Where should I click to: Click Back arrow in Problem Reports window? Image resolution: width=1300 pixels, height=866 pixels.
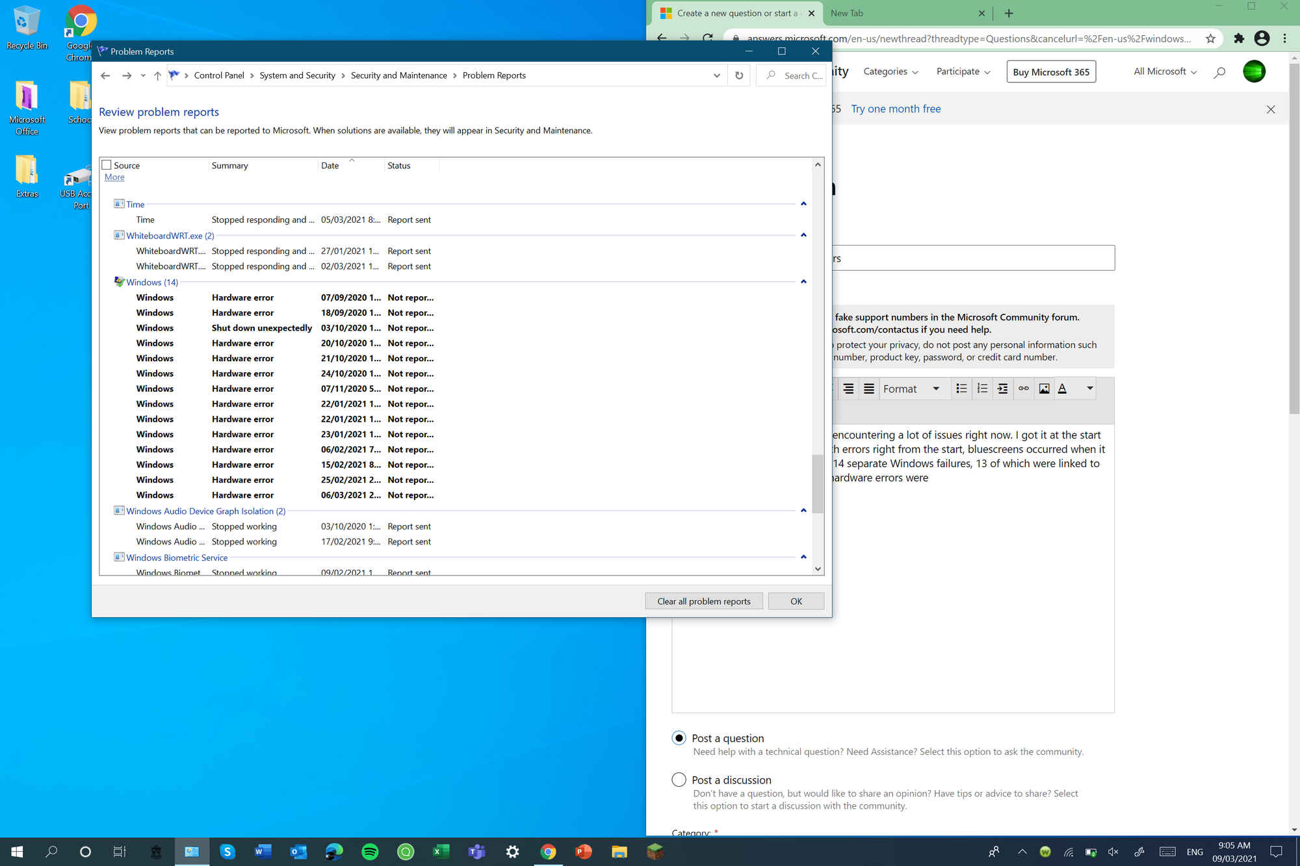tap(105, 75)
